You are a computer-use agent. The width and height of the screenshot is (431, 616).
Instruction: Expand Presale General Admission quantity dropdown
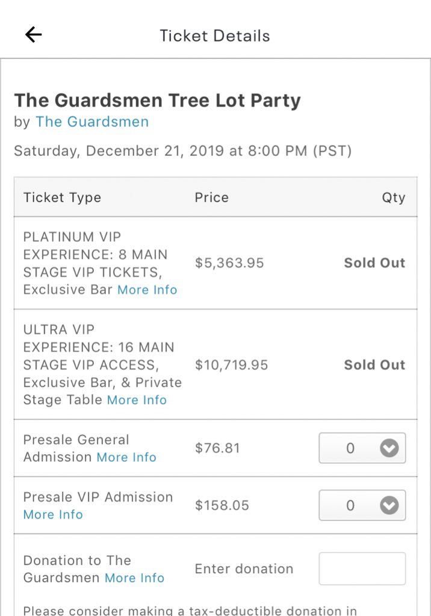[x=362, y=448]
